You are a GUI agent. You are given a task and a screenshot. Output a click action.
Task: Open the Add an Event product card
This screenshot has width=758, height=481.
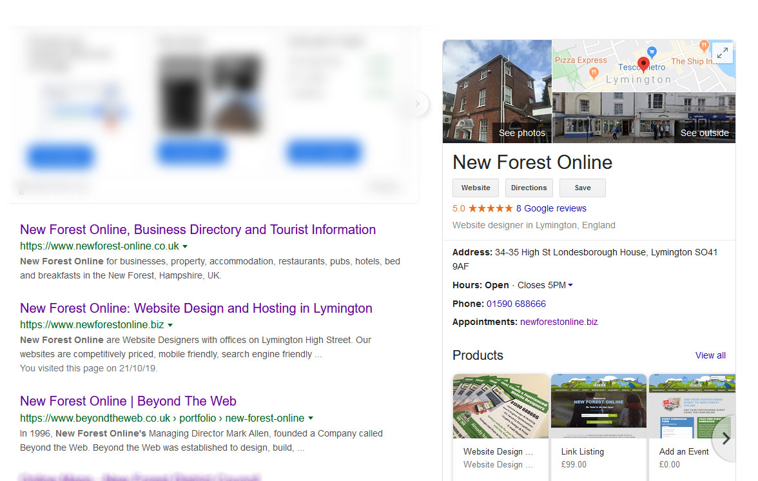coord(692,427)
